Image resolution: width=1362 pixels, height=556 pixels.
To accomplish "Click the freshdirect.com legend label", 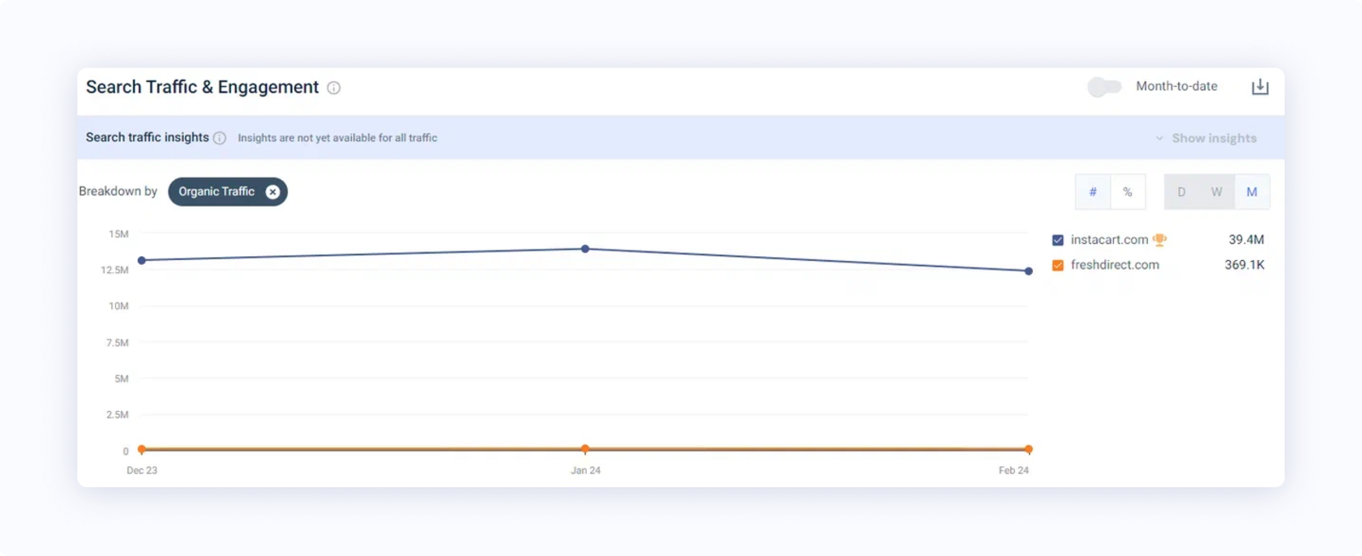I will 1115,265.
